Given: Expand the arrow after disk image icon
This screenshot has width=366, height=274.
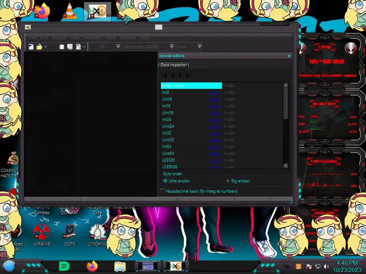Looking at the screenshot, I should 84,47.
